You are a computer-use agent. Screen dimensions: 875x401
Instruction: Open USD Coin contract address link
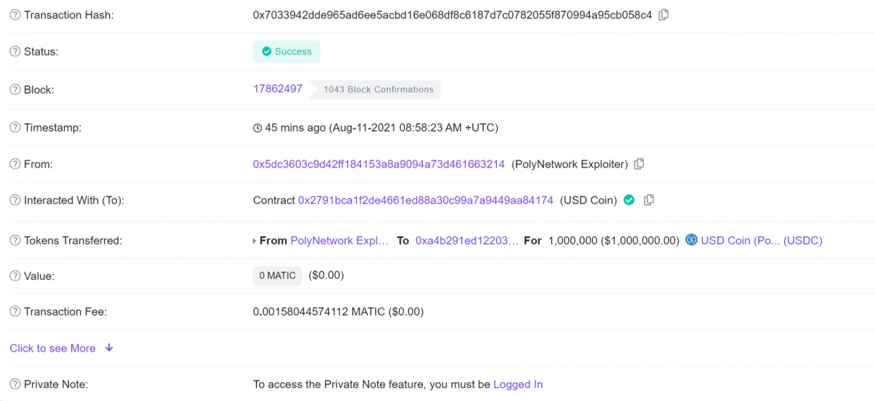tap(425, 200)
